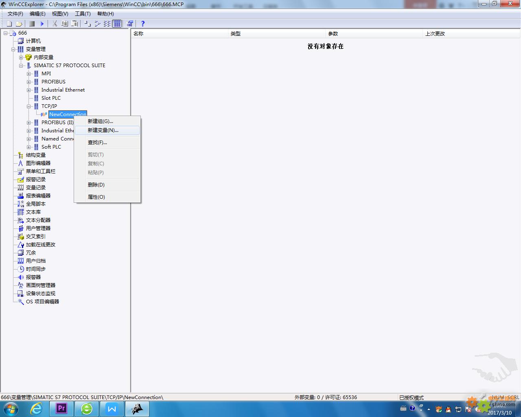Click the Open project folder icon
The image size is (521, 417).
19,24
